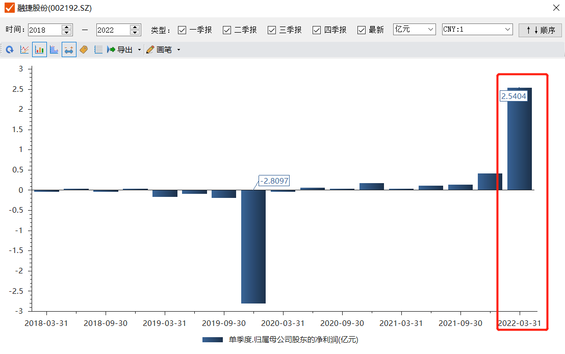565x354 pixels.
Task: Open the 画笔 dropdown arrow
Action: (x=178, y=50)
